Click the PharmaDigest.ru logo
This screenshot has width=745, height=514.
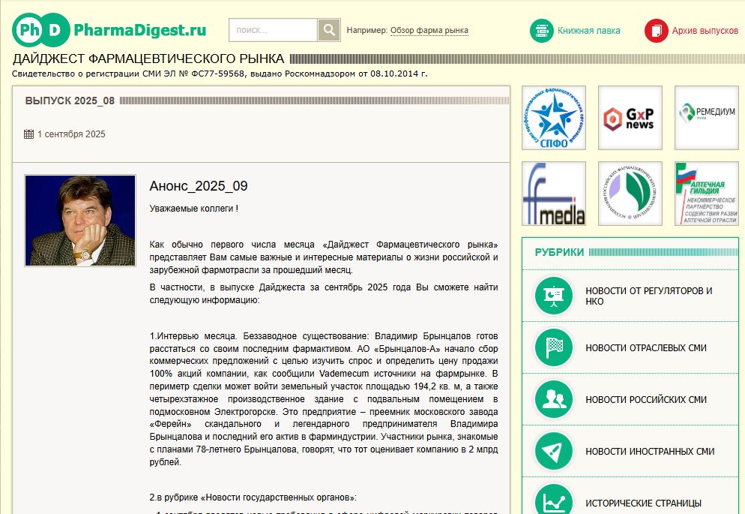109,30
